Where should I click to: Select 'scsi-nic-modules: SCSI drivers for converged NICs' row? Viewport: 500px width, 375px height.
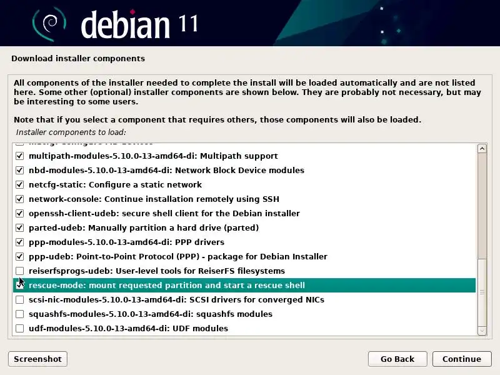[244, 300]
